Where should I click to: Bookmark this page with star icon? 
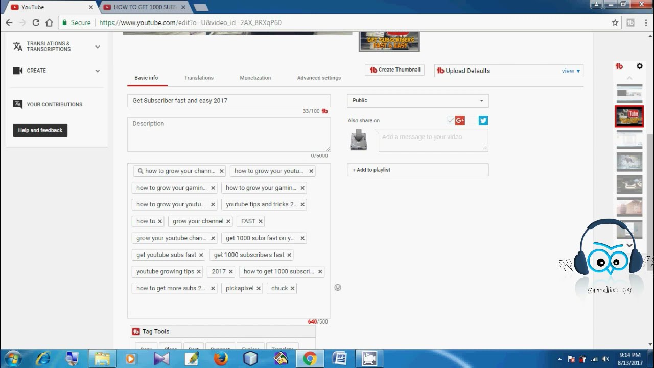click(x=615, y=22)
